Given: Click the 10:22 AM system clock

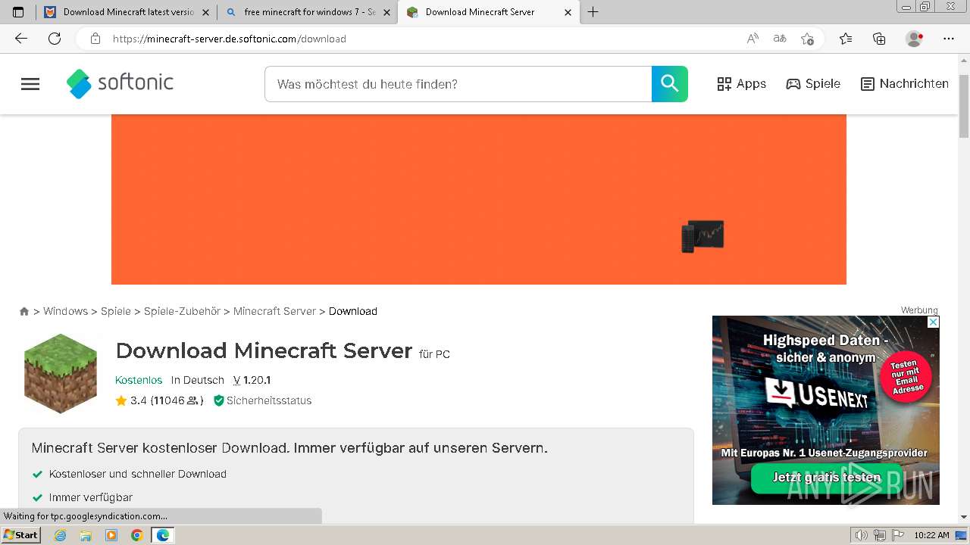Looking at the screenshot, I should point(931,535).
